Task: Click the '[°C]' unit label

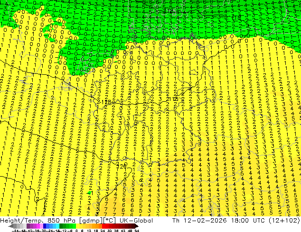Action: click(x=109, y=221)
